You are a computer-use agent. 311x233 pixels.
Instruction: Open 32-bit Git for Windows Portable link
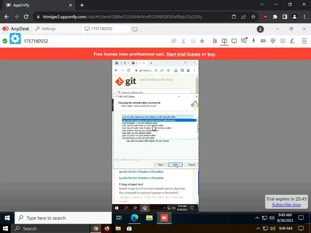[x=142, y=172]
